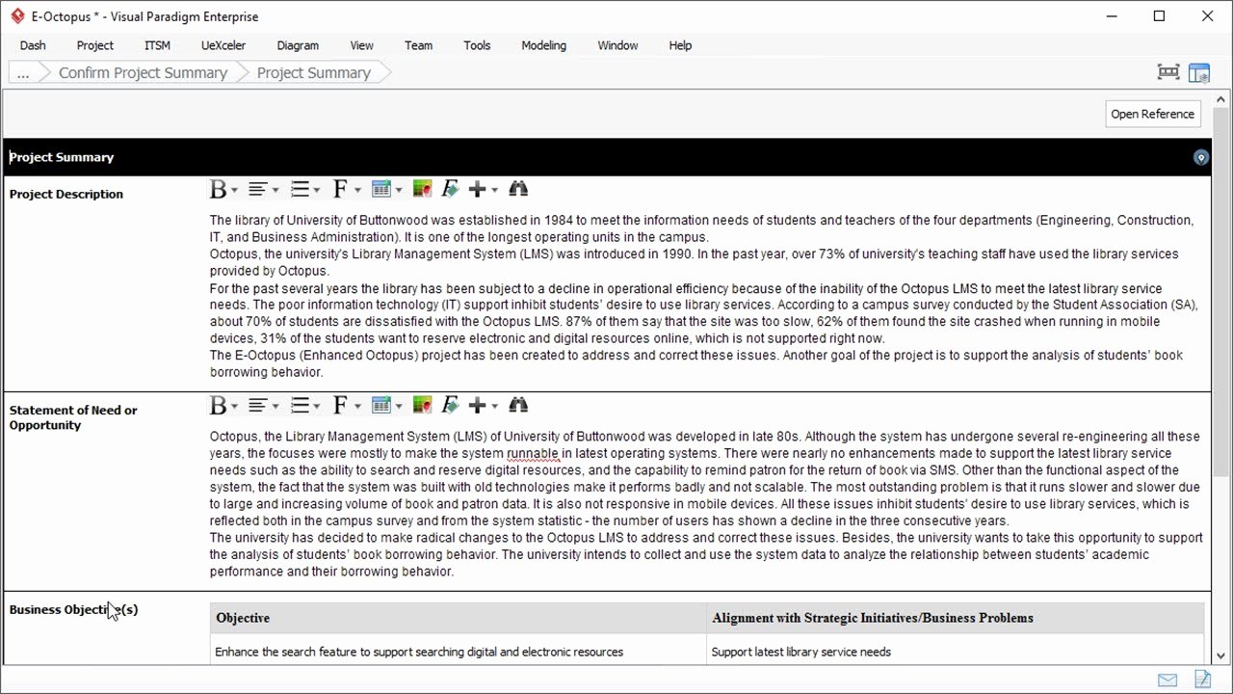Image resolution: width=1233 pixels, height=694 pixels.
Task: Open the Tools menu
Action: (x=477, y=45)
